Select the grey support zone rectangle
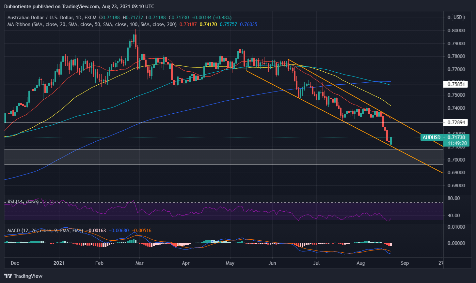 tap(224, 157)
